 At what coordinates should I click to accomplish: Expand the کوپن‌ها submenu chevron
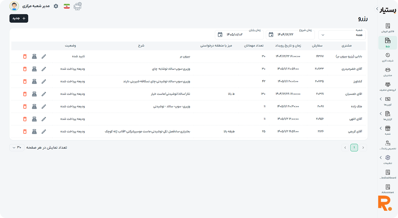tap(381, 99)
